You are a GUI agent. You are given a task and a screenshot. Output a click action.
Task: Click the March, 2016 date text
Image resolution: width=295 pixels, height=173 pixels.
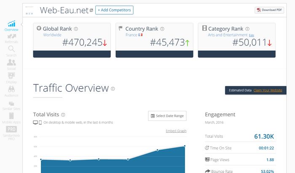pos(214,122)
